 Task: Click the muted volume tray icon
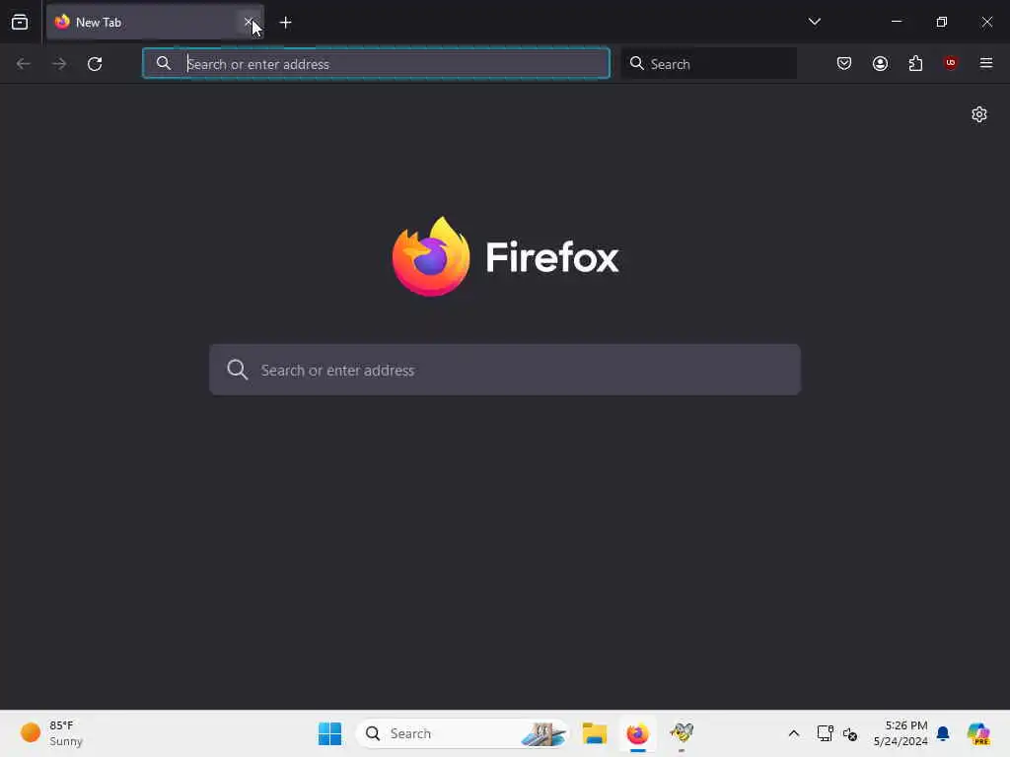[x=849, y=733]
